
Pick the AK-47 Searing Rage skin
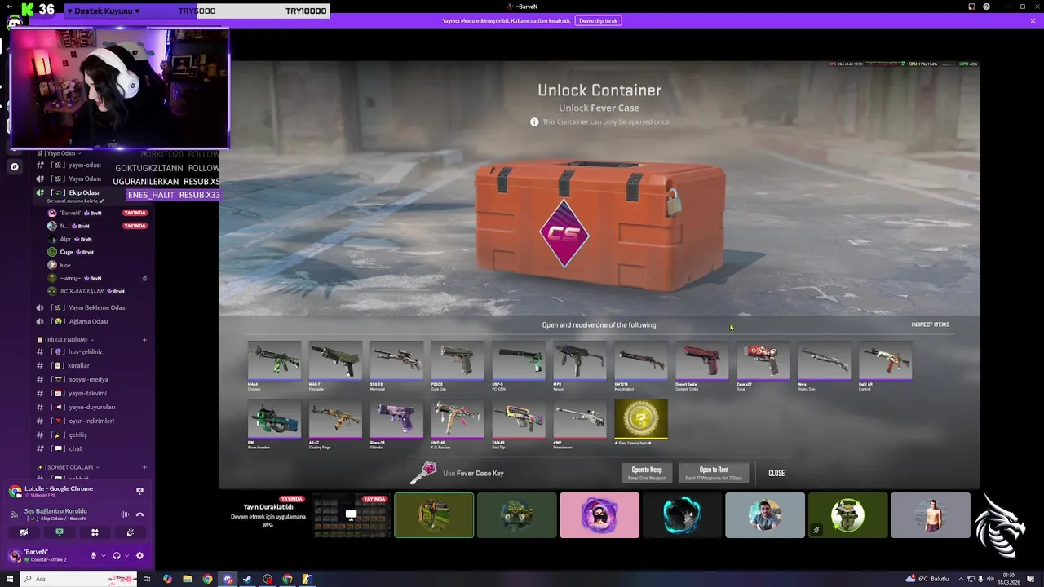[x=335, y=424]
